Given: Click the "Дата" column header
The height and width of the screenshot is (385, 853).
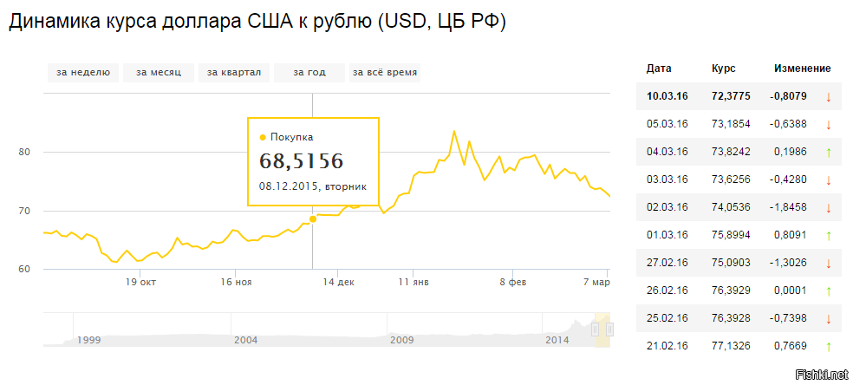Looking at the screenshot, I should (x=659, y=69).
